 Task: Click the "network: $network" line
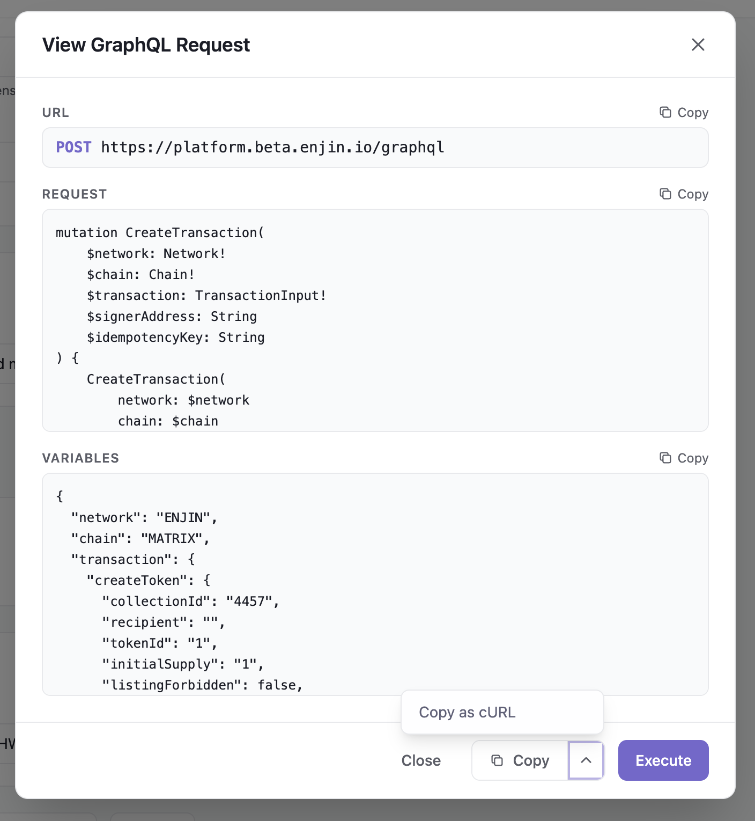tap(183, 400)
